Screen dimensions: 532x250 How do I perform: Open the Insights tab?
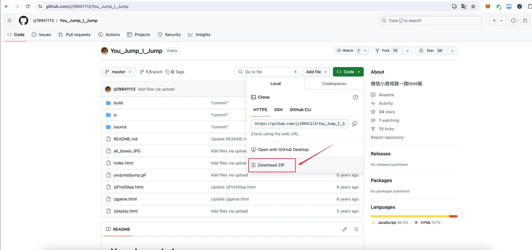click(x=199, y=35)
